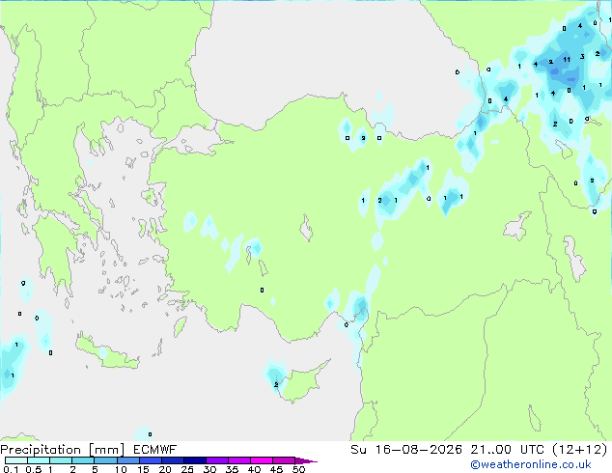Click the '25' legend scale label
612x473 pixels.
[187, 469]
